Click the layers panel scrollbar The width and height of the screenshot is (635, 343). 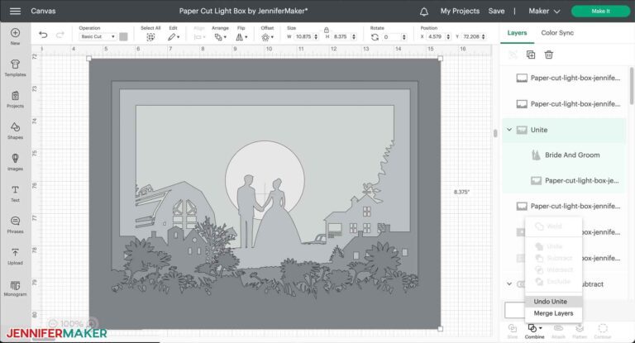tap(632, 86)
